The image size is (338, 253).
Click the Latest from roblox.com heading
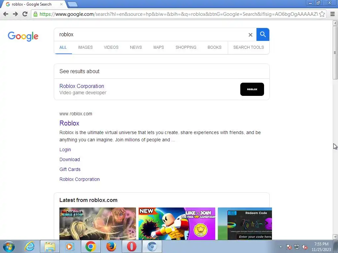coord(88,200)
